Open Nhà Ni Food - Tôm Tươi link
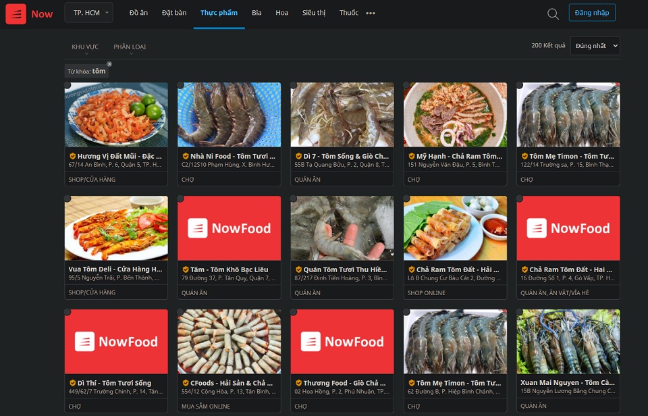The image size is (648, 416). [233, 156]
